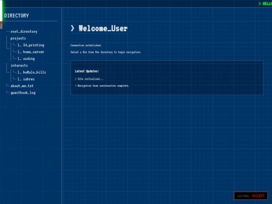Click the 'Connection established.' line
Viewport: 272px width, 204px height.
coord(86,45)
